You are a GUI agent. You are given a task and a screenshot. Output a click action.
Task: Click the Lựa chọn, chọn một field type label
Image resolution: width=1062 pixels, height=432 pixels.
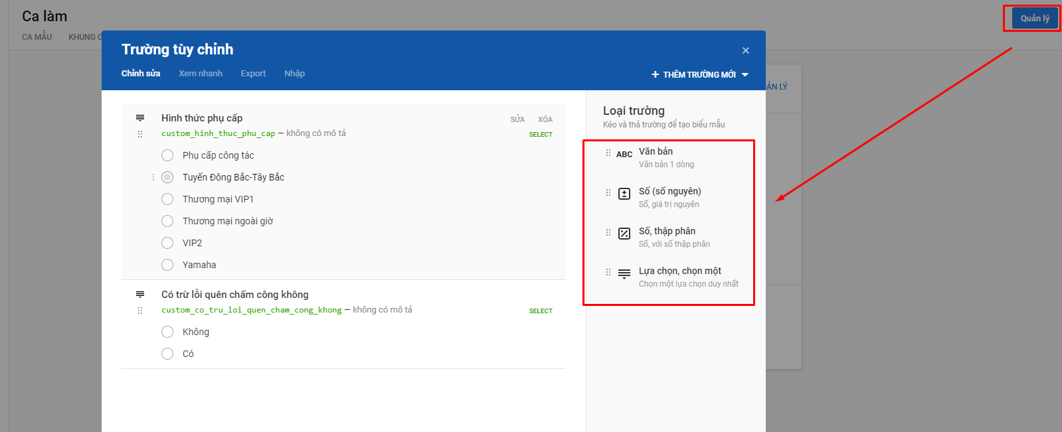pyautogui.click(x=680, y=271)
